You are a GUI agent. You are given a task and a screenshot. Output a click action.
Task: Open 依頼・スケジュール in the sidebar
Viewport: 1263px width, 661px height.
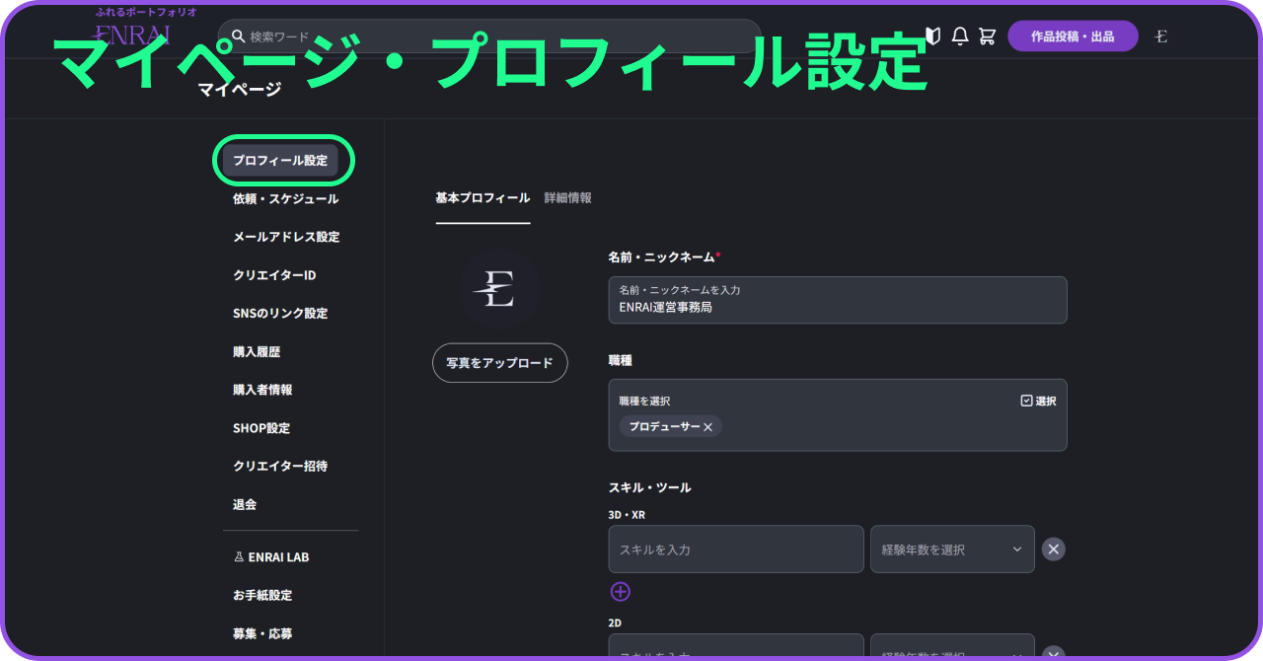pyautogui.click(x=285, y=199)
